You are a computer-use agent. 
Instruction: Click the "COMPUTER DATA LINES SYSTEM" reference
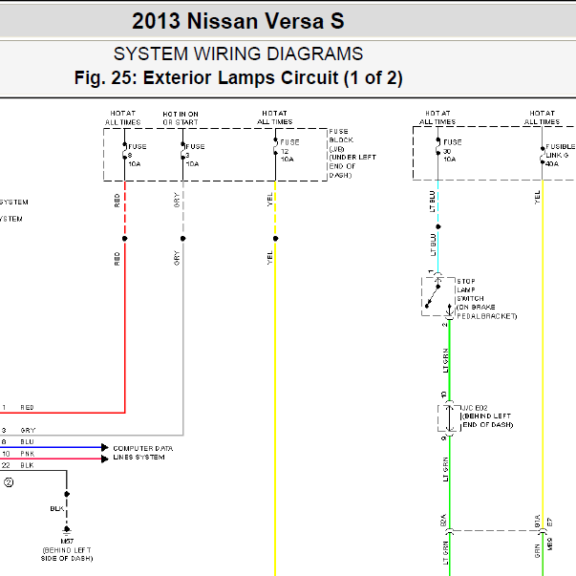tap(143, 453)
